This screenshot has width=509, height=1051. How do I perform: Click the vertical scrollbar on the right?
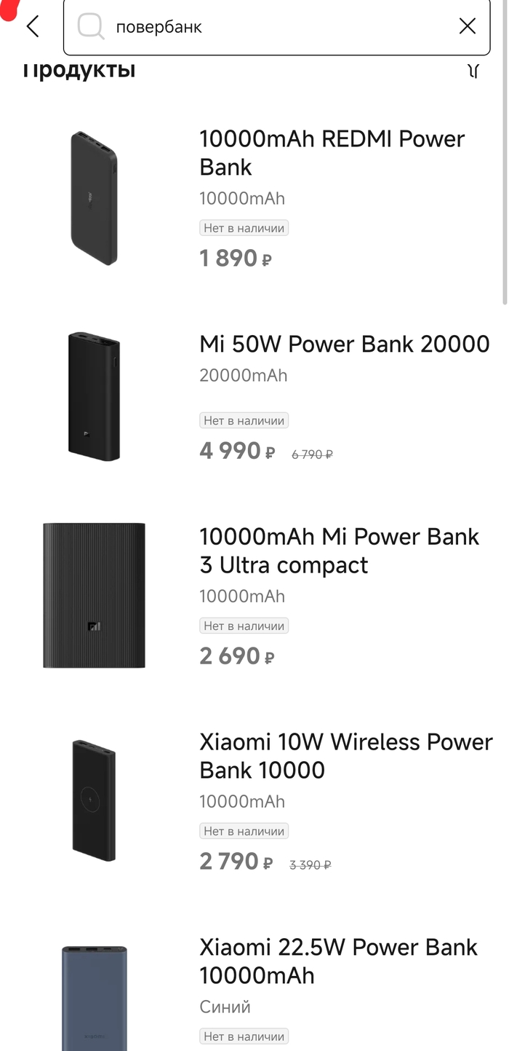(x=505, y=182)
